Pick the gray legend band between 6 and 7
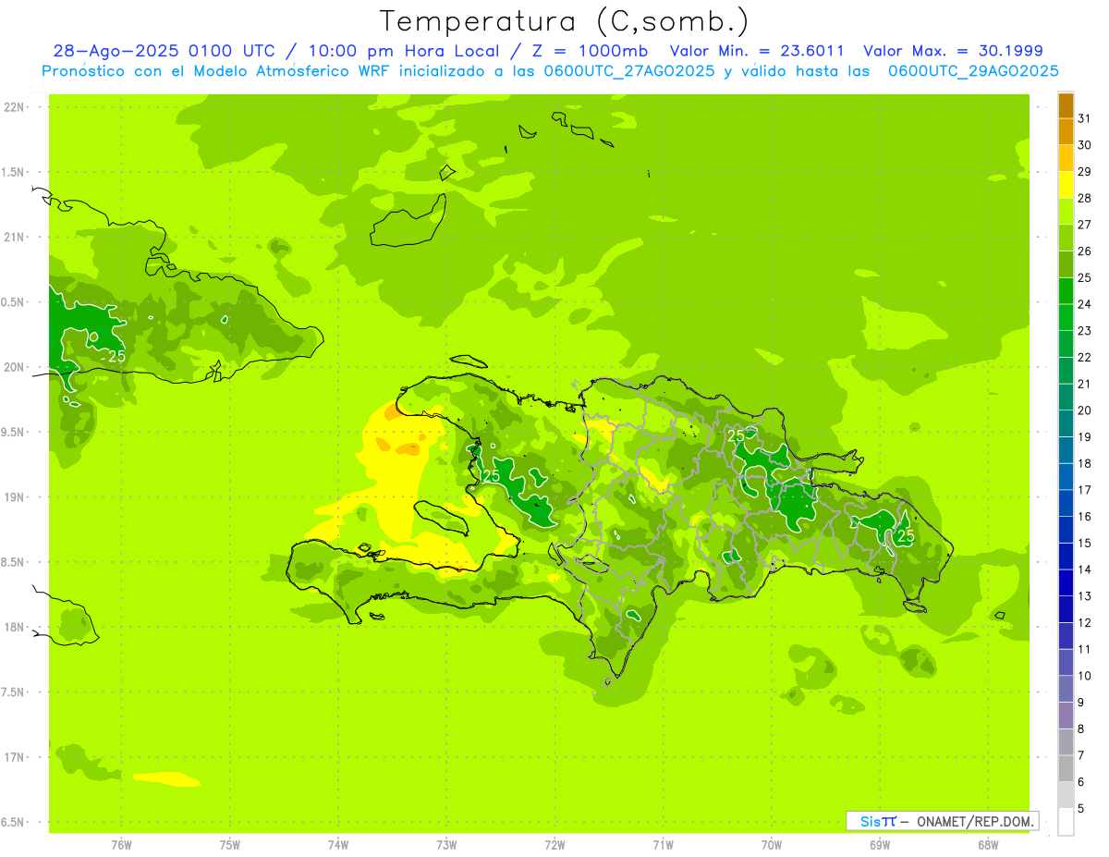This screenshot has width=1109, height=857. click(x=1066, y=768)
